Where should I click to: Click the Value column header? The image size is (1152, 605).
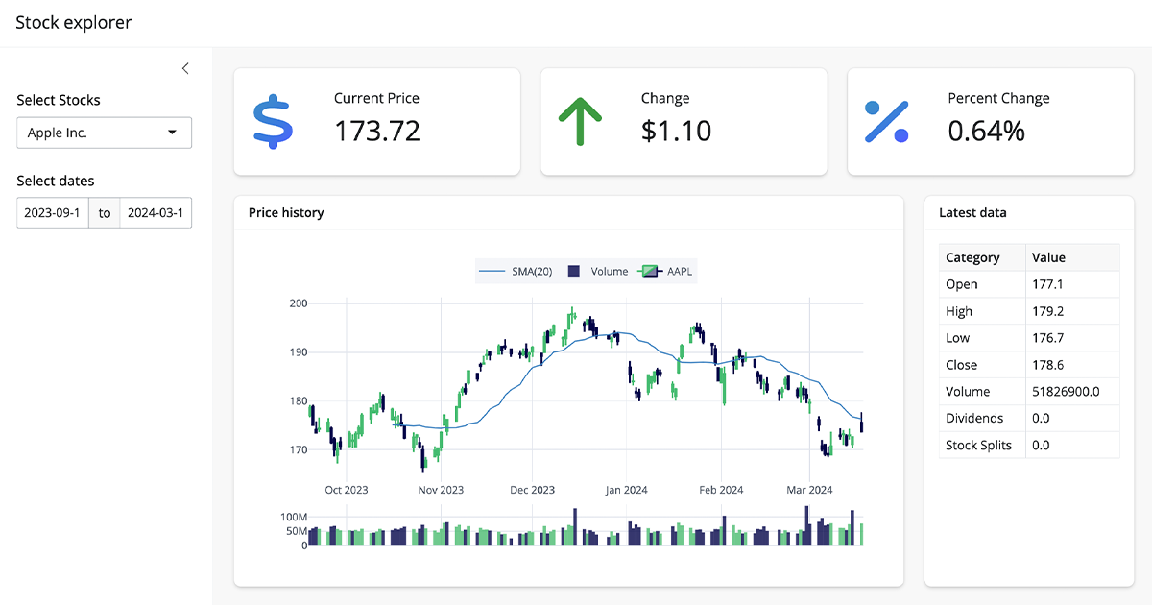pos(1048,257)
